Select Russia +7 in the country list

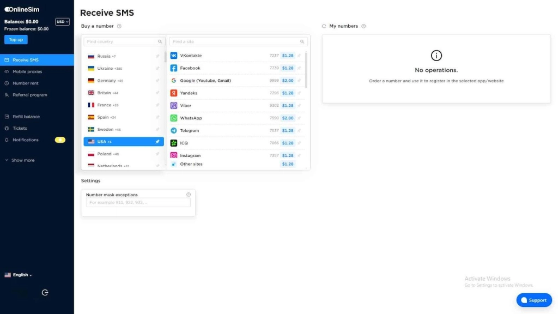coord(124,56)
